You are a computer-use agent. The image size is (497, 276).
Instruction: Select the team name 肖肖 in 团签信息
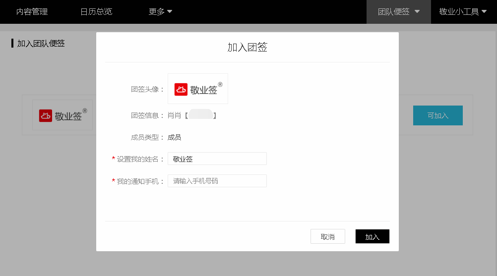pos(174,115)
